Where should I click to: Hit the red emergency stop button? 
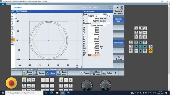[x=11, y=83]
